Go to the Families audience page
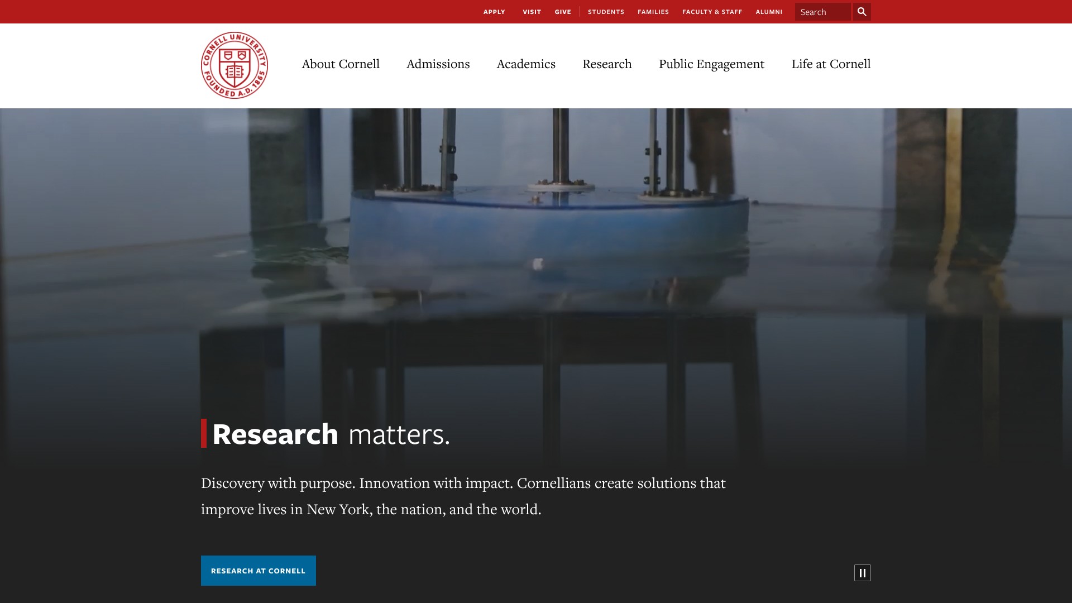Viewport: 1072px width, 603px height. pyautogui.click(x=653, y=12)
